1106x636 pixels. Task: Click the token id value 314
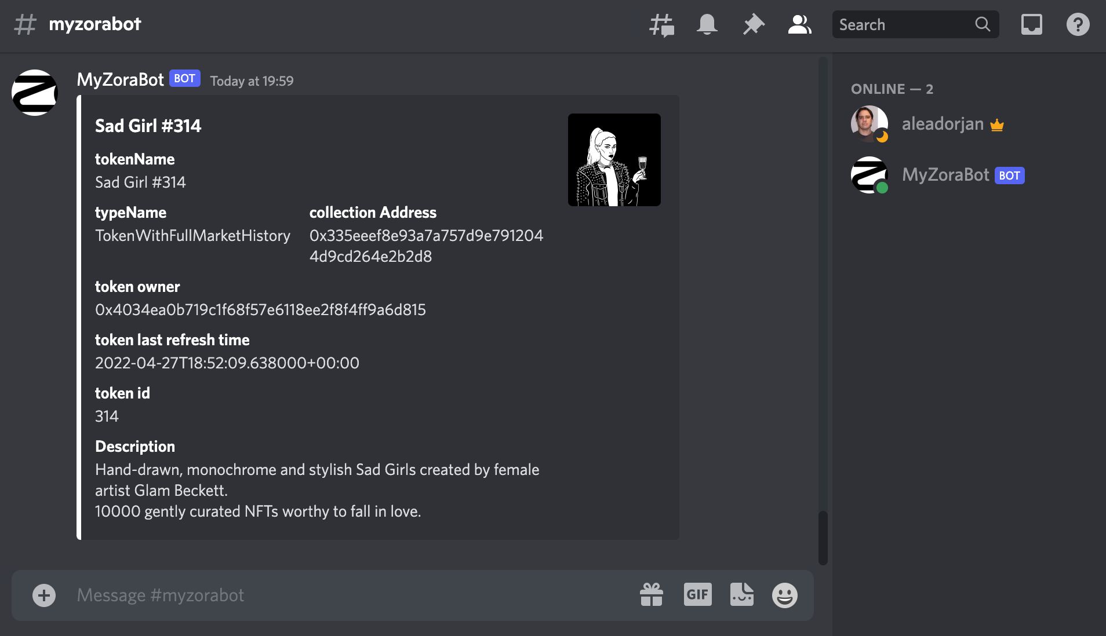(107, 416)
